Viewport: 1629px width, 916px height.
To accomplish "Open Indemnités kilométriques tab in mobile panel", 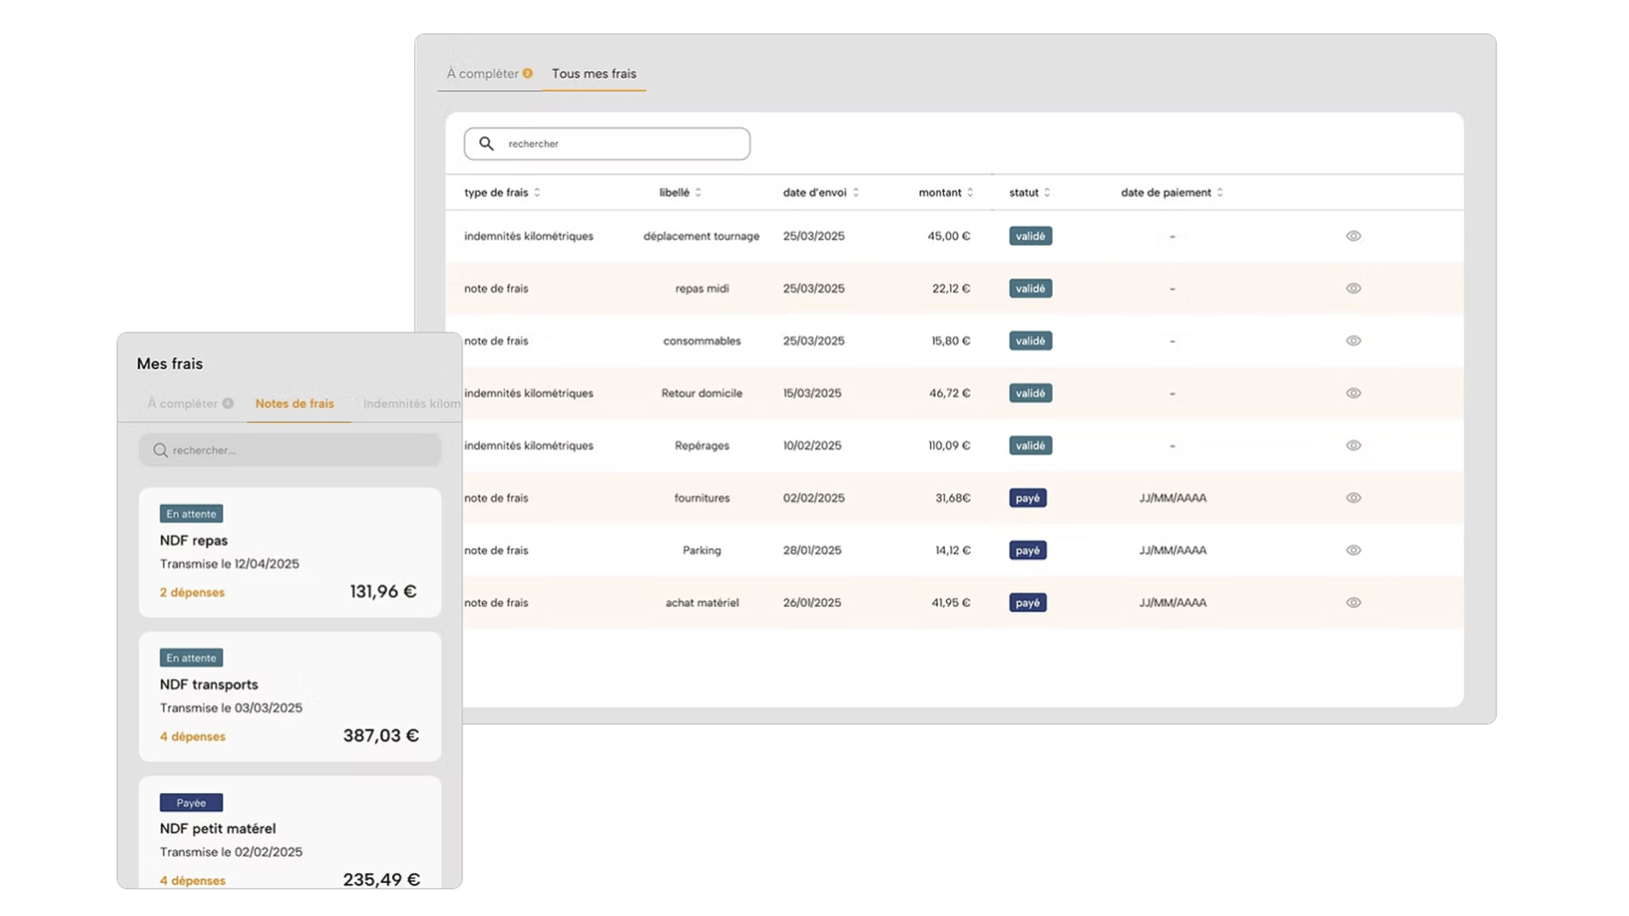I will coord(411,404).
